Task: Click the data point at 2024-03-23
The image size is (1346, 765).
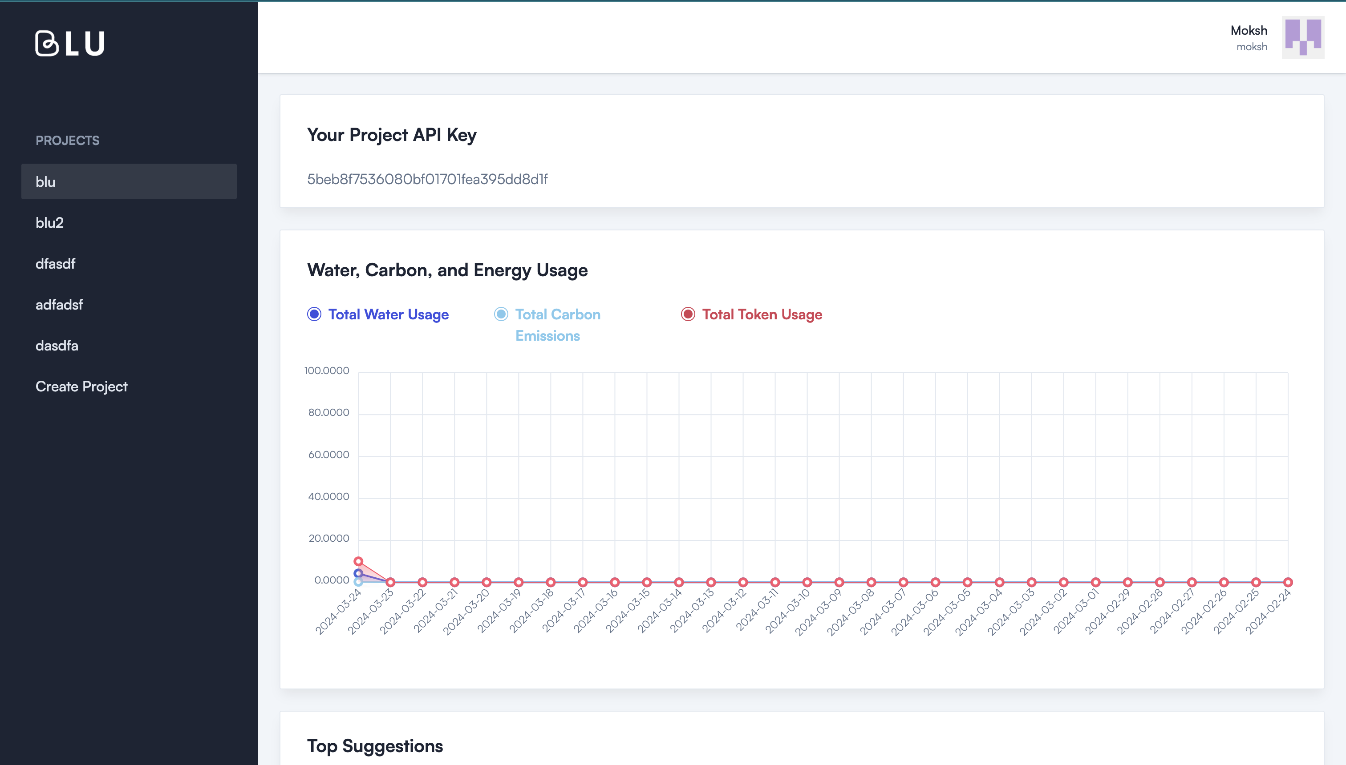Action: pos(390,582)
